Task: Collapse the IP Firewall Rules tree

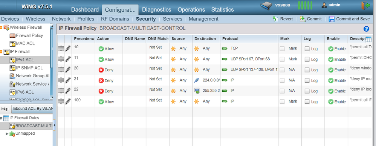Action: (2, 118)
